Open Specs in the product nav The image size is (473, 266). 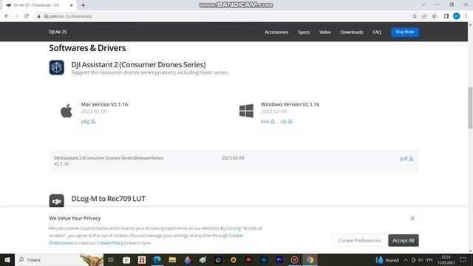304,32
